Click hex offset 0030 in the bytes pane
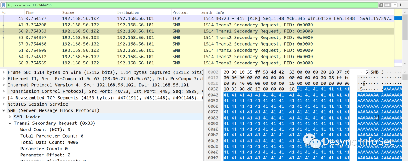The width and height of the screenshot is (408, 161). click(x=213, y=89)
